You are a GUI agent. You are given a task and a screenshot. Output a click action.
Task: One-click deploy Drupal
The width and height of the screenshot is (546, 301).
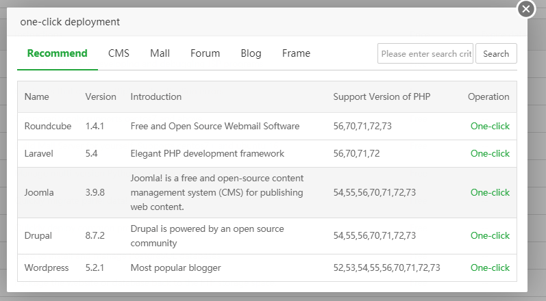tap(490, 236)
